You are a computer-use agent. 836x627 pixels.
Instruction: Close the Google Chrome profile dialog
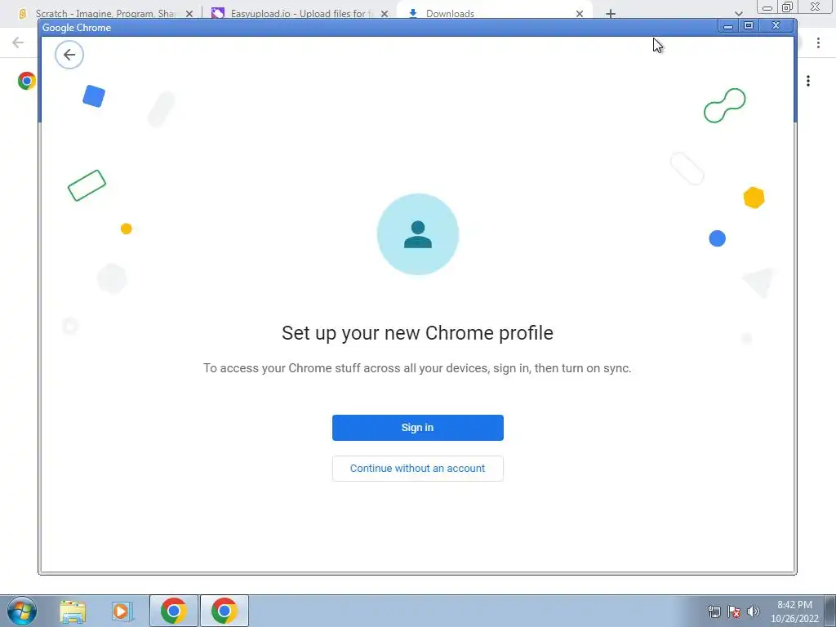(776, 25)
